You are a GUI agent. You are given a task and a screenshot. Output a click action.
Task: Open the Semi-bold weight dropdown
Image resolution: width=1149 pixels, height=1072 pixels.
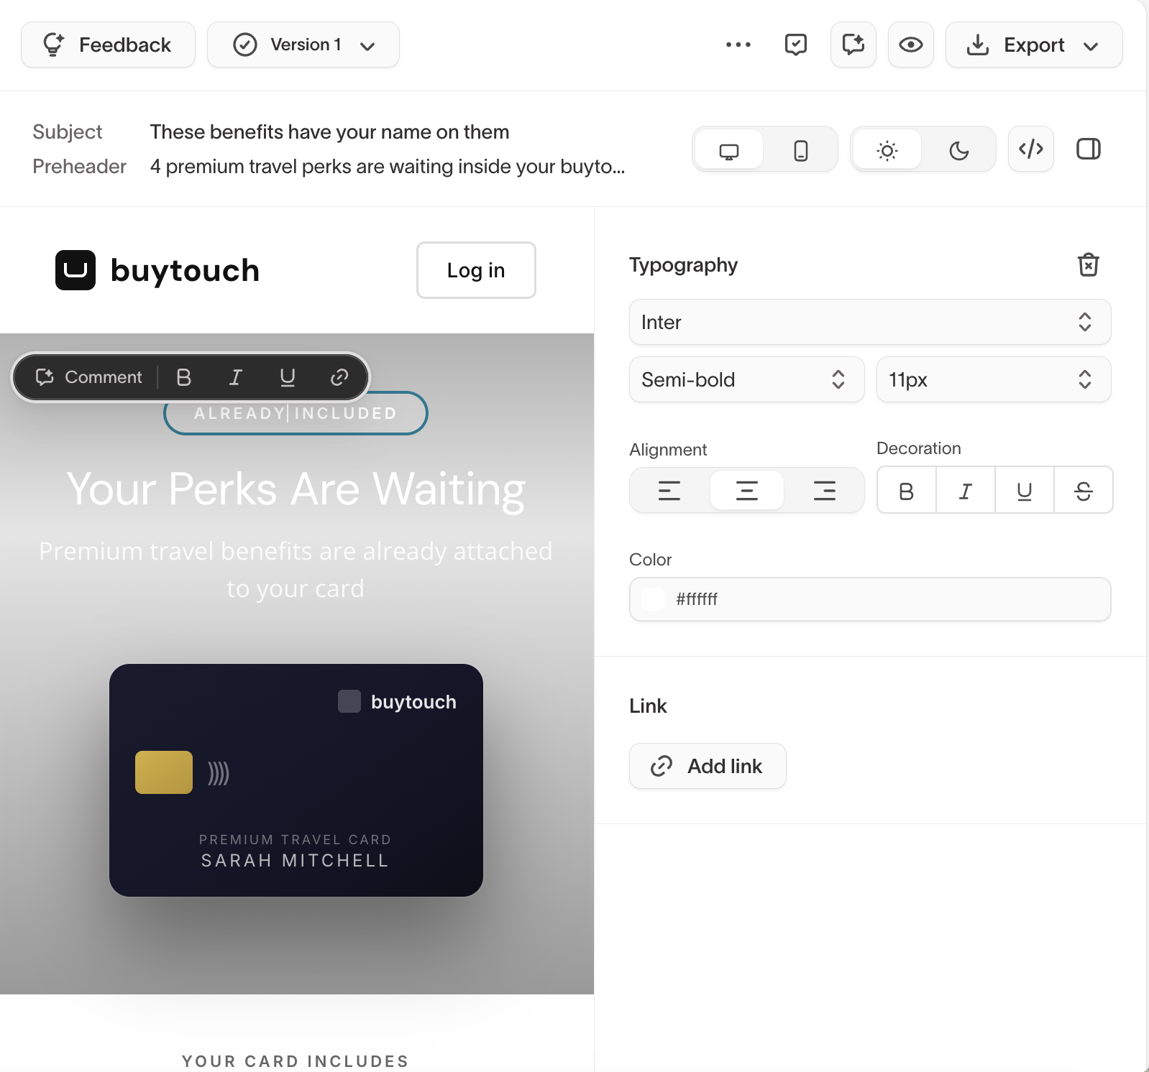[747, 379]
